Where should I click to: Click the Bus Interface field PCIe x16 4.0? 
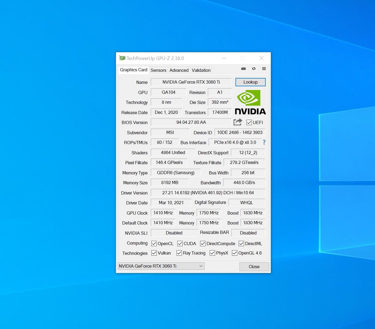click(235, 142)
